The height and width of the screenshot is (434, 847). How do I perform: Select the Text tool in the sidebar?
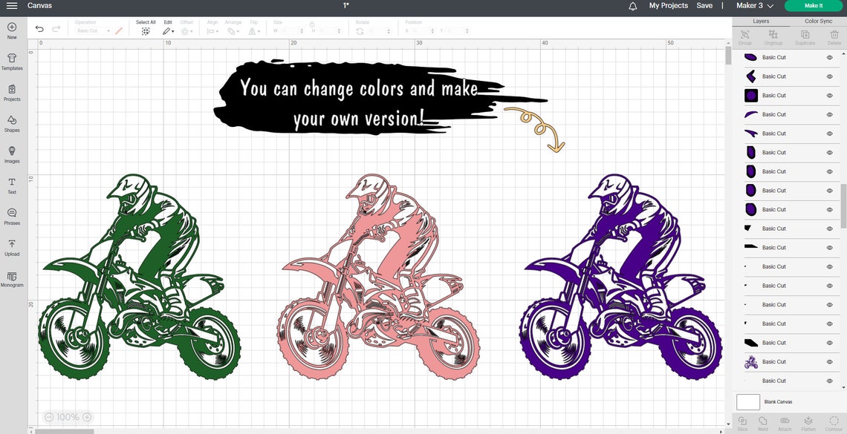point(12,184)
